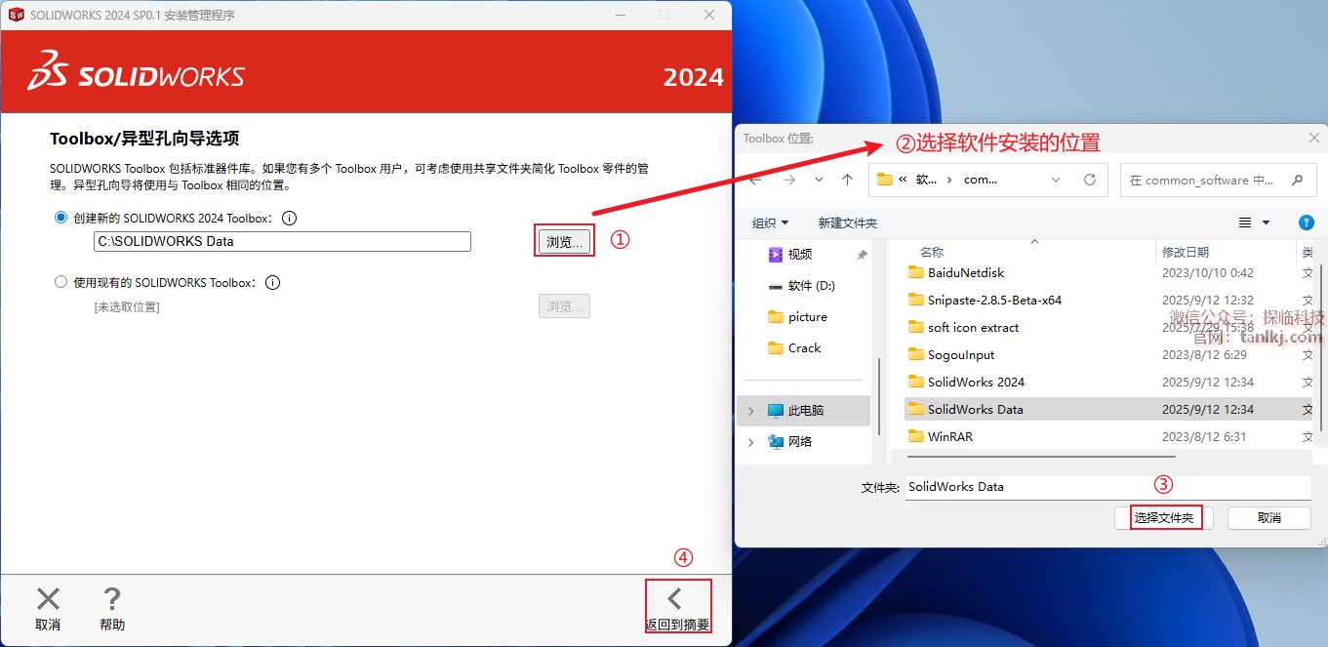Expand address bar path history dropdown

click(x=1056, y=180)
